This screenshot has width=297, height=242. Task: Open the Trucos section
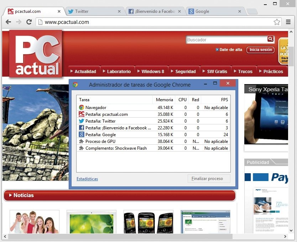pyautogui.click(x=244, y=71)
